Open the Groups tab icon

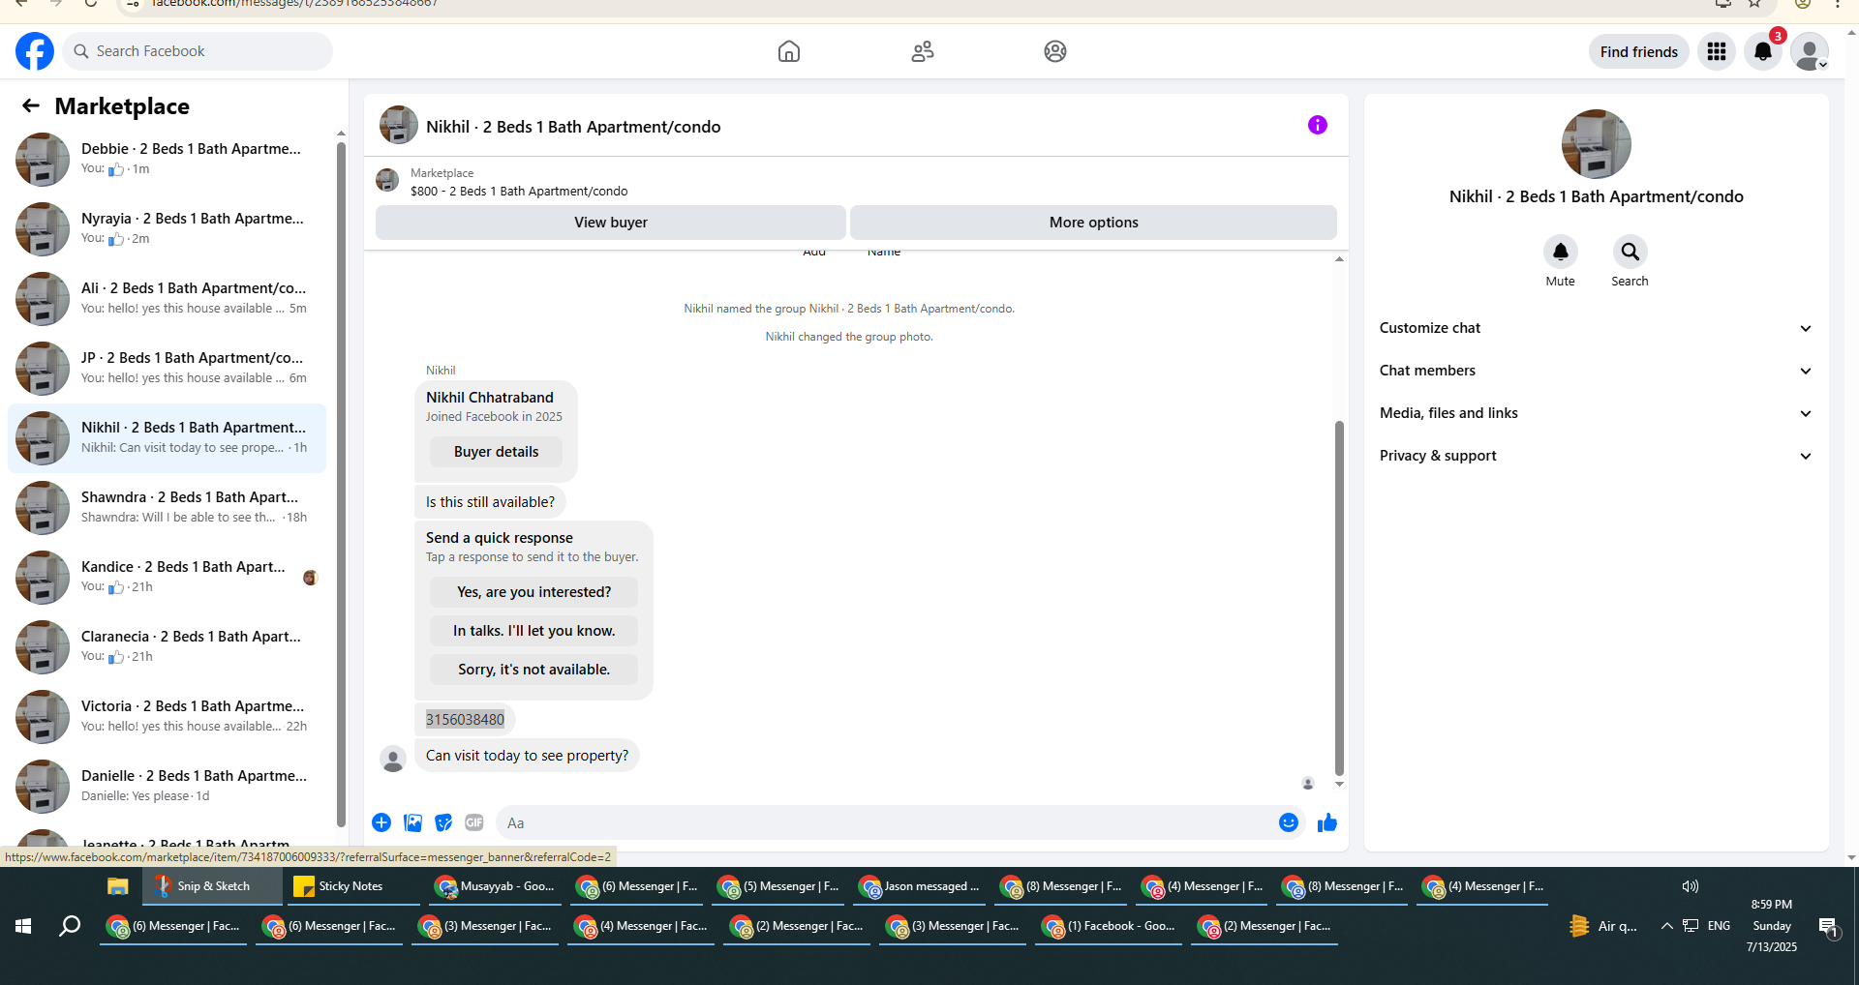pos(1055,51)
